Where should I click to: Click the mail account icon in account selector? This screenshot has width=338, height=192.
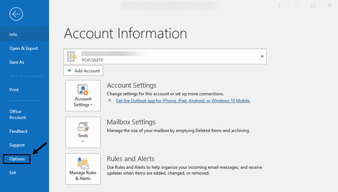pos(72,56)
